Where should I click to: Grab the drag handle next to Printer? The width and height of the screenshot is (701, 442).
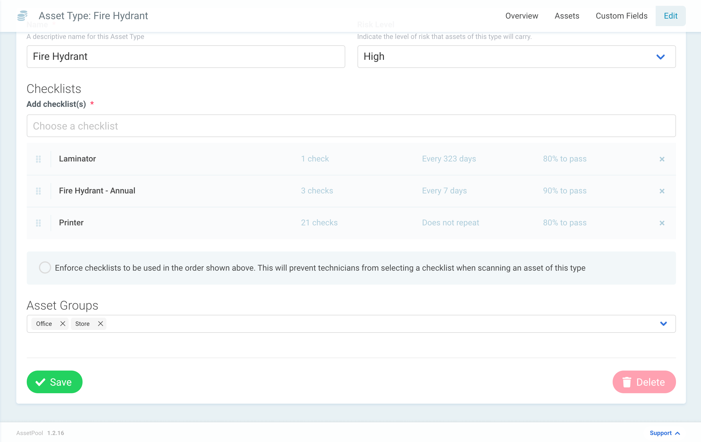point(38,223)
